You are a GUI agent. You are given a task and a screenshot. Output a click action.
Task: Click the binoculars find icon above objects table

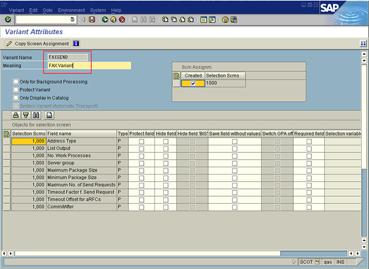click(36, 115)
